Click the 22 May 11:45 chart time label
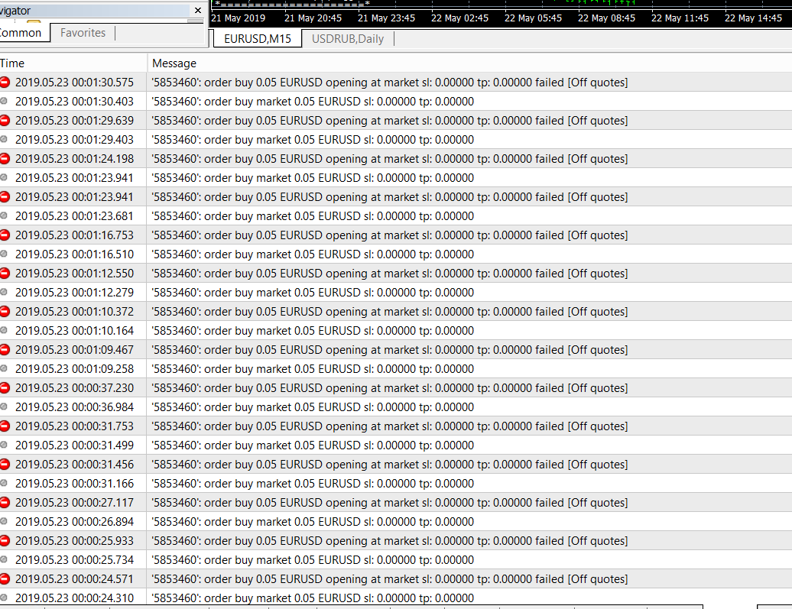This screenshot has height=609, width=792. tap(680, 18)
